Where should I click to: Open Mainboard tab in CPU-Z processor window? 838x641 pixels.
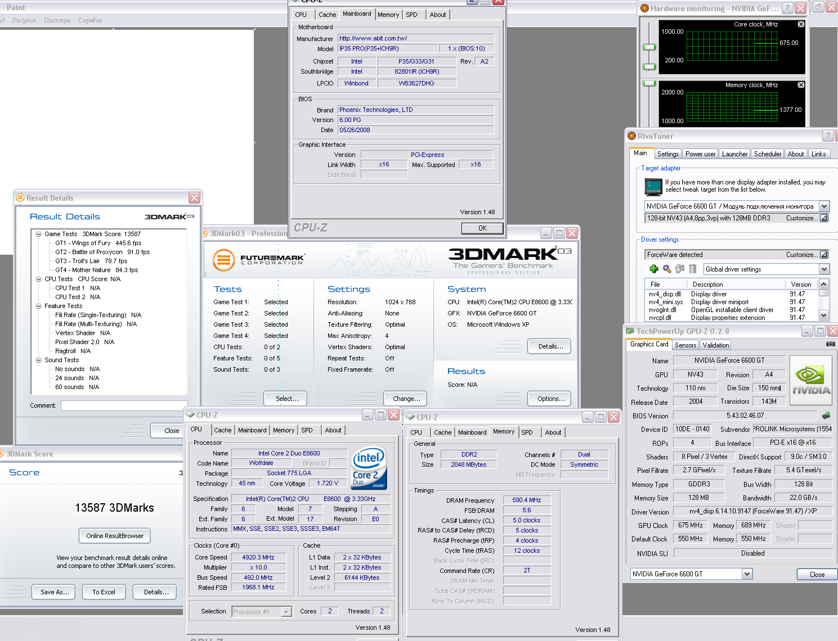(x=252, y=430)
